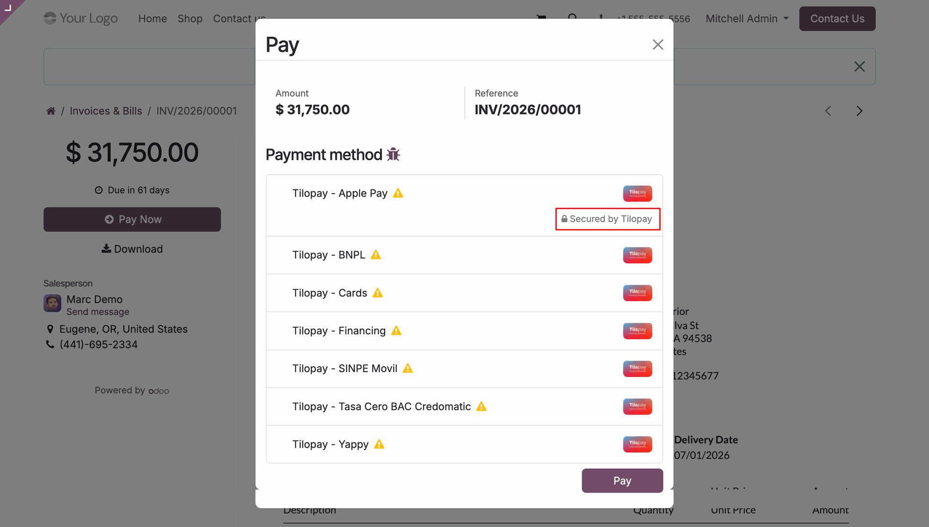The width and height of the screenshot is (929, 527).
Task: Click the Download invoice link
Action: coord(132,249)
